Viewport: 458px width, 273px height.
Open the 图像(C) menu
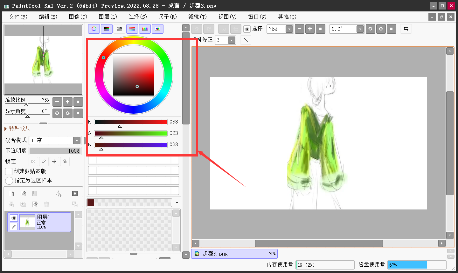click(x=78, y=17)
